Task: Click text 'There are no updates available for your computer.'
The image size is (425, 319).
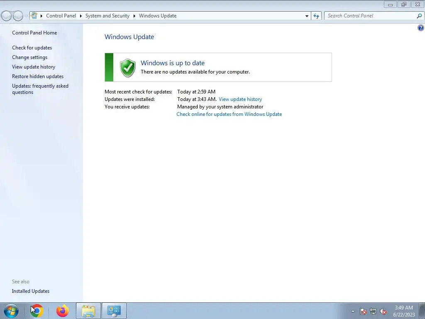Action: click(x=195, y=72)
